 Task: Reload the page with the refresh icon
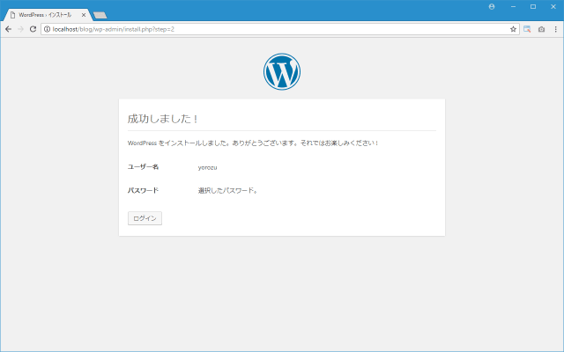tap(33, 29)
